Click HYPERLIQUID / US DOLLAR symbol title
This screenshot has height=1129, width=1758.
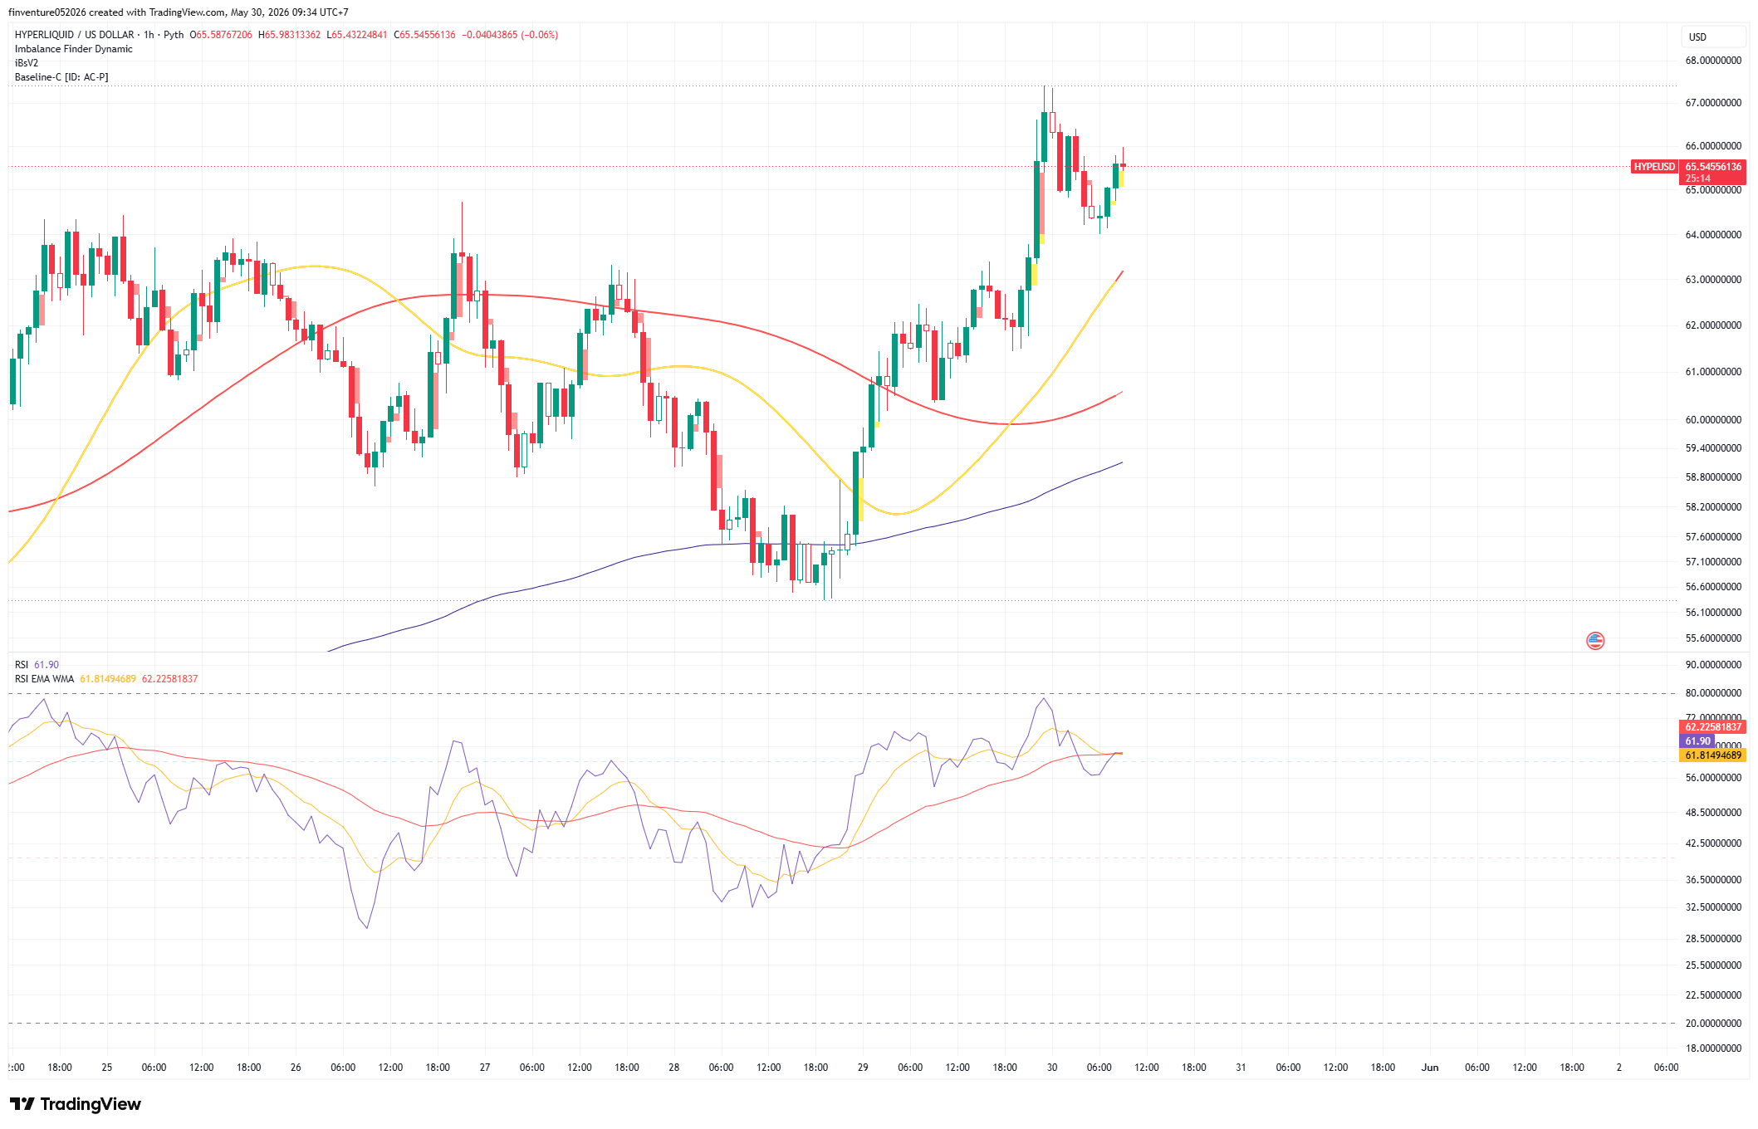tap(74, 35)
